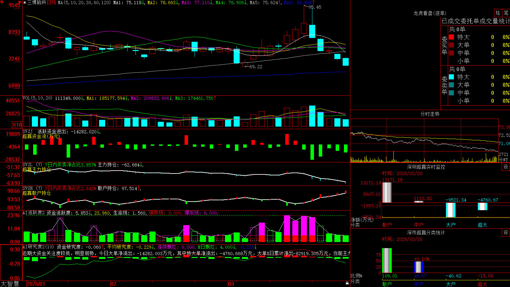Open the AI活跃度2 indicator label
The width and height of the screenshot is (510, 287).
[x=34, y=213]
